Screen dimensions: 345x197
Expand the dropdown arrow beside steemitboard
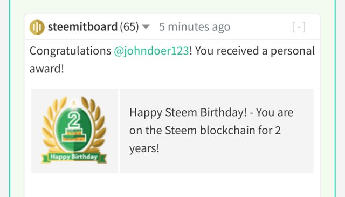(x=146, y=27)
